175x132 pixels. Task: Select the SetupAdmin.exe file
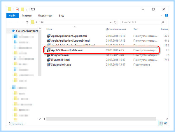(x=61, y=65)
